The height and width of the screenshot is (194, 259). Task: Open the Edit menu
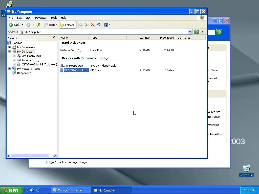(19, 18)
